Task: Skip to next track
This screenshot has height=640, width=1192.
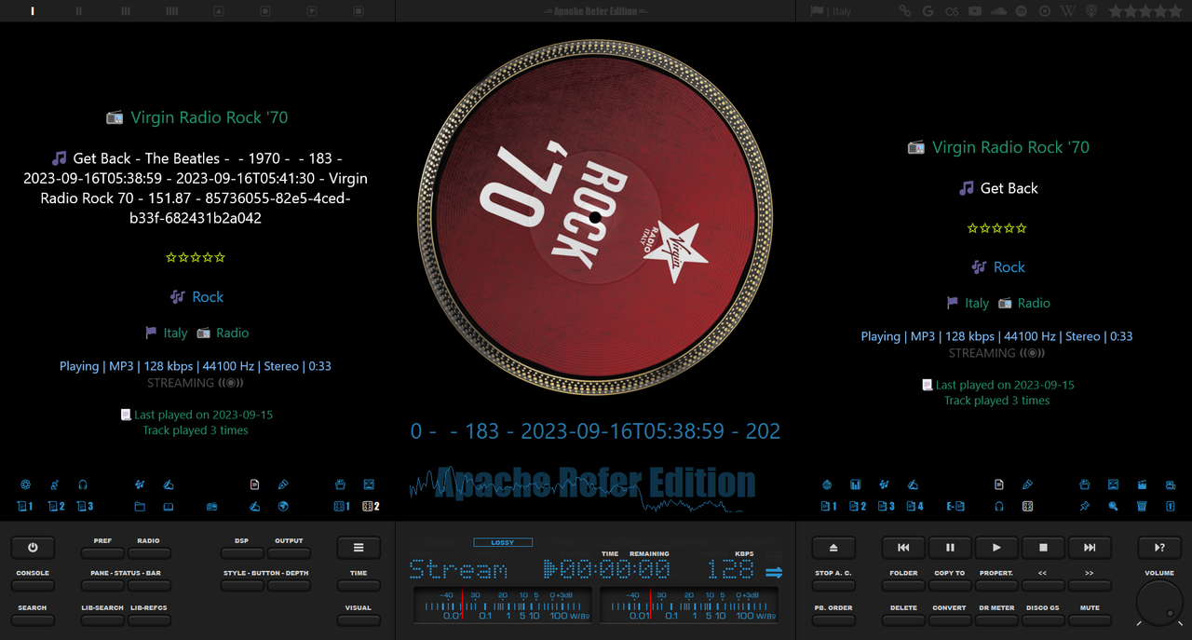Action: pos(1090,548)
